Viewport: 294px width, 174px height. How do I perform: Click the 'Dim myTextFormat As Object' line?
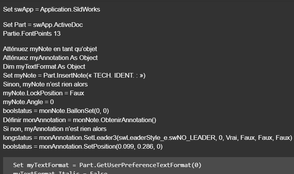(44, 67)
